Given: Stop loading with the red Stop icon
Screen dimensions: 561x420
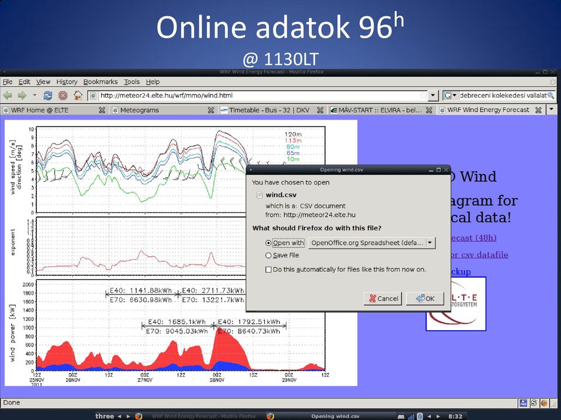Looking at the screenshot, I should (63, 95).
